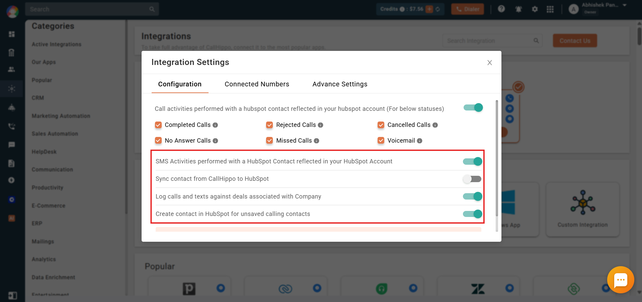Click the refresh credits icon

pos(438,9)
